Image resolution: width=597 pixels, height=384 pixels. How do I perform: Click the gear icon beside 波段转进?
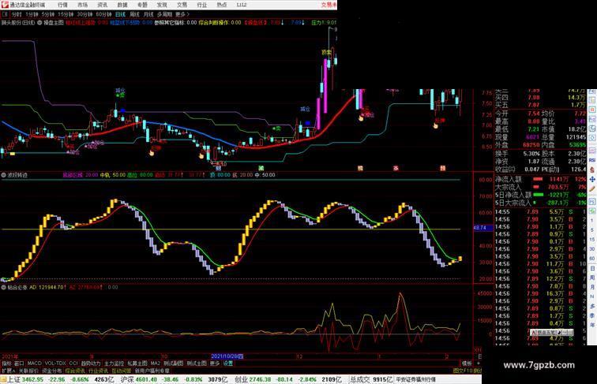point(4,175)
